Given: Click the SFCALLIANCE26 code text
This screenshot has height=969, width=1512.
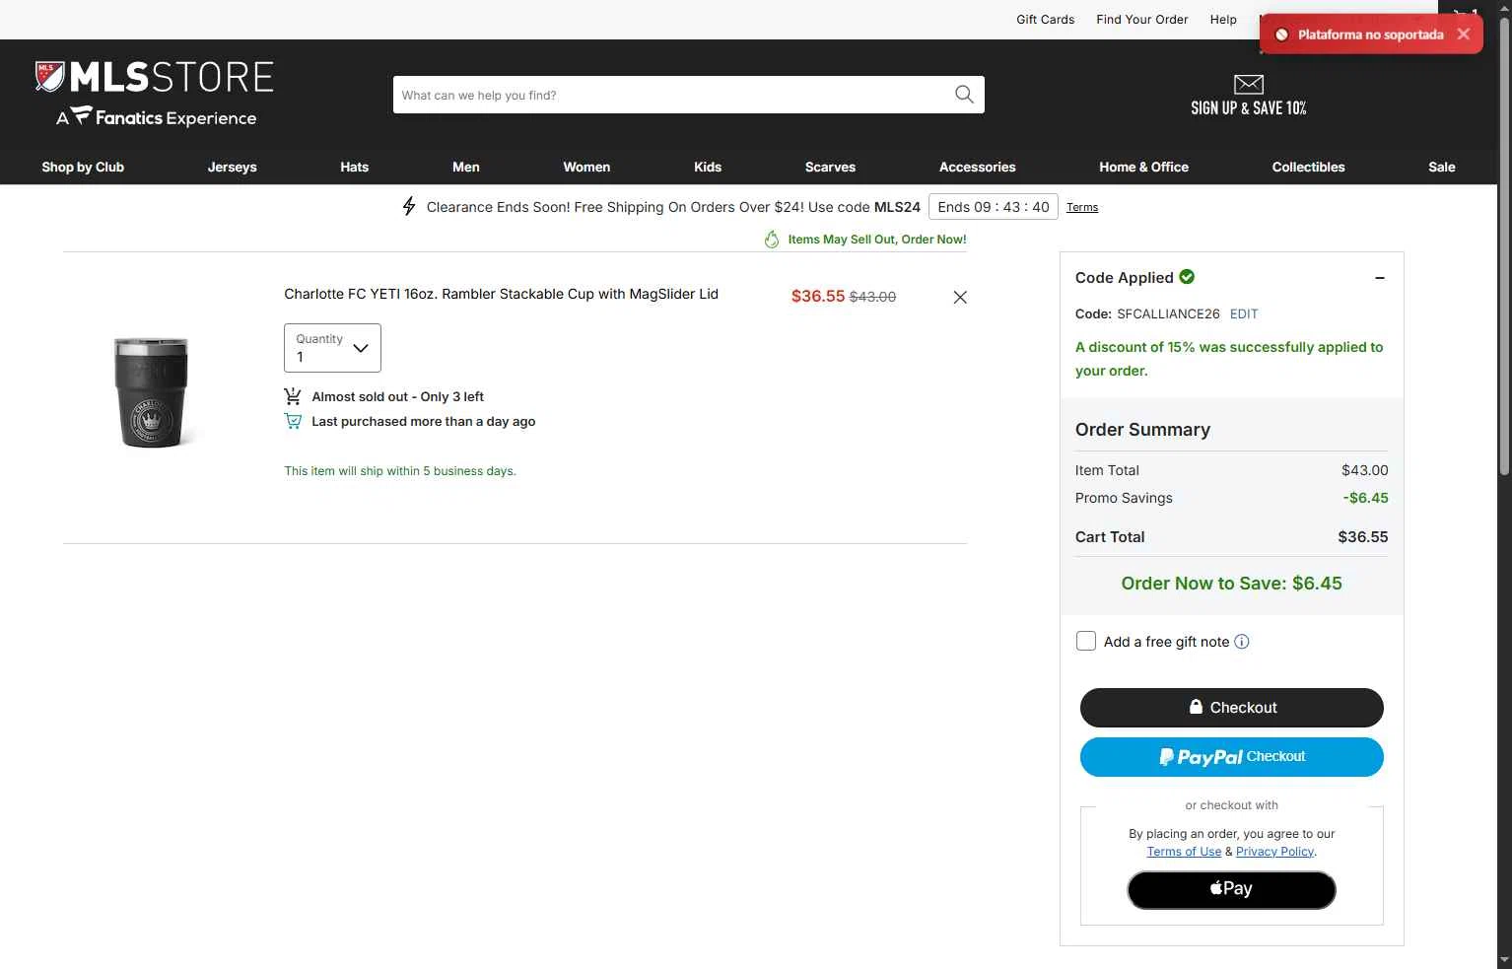Looking at the screenshot, I should [1168, 314].
